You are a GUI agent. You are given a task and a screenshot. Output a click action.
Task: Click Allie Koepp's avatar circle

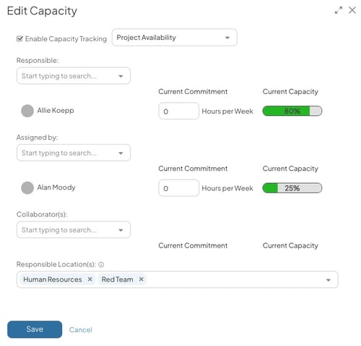pyautogui.click(x=27, y=111)
